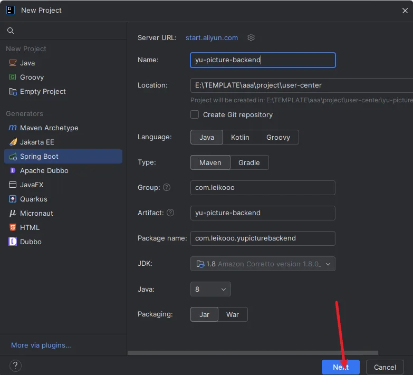This screenshot has height=375, width=413.
Task: Click the Server URL settings gear icon
Action: tap(251, 37)
